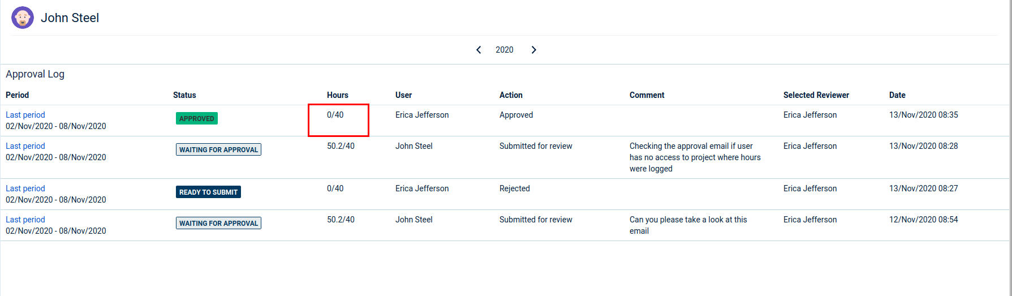Click the READY TO SUBMIT status badge
The height and width of the screenshot is (296, 1012).
(208, 192)
